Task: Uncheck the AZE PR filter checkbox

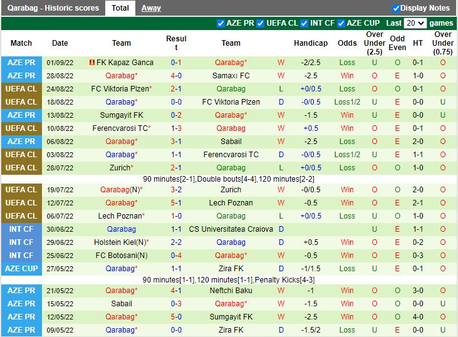Action: click(x=221, y=23)
